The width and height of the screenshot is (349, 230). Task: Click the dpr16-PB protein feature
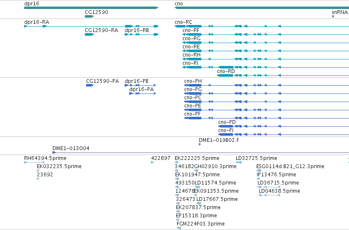pyautogui.click(x=140, y=85)
